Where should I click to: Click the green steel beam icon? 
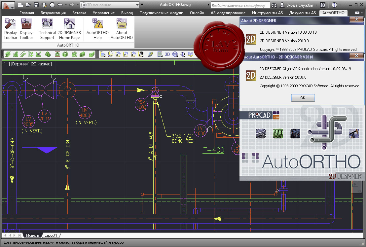click(8, 54)
